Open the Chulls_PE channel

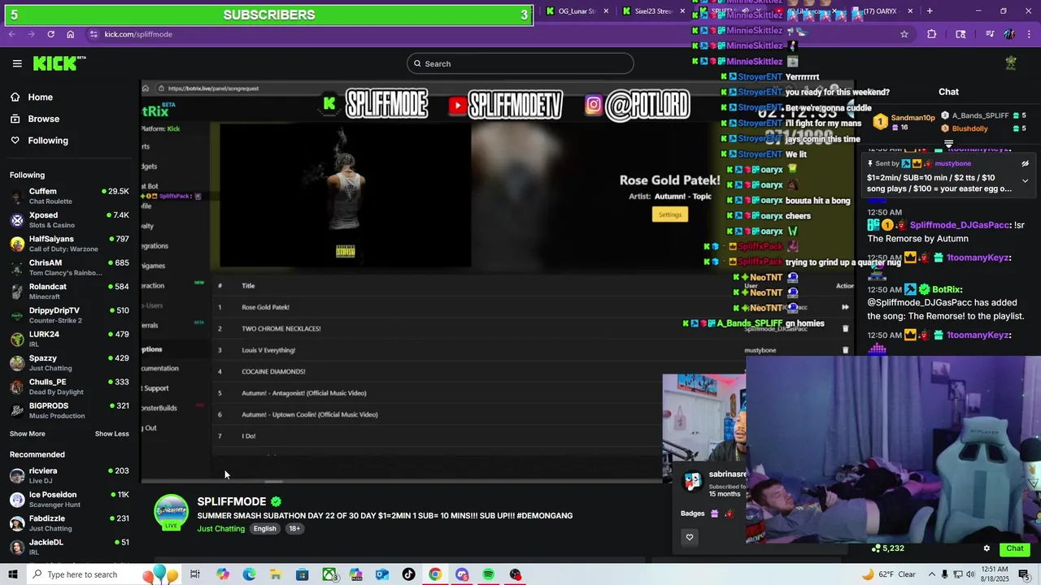(69, 386)
